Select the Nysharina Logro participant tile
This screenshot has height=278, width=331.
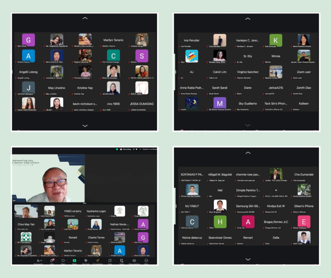pyautogui.click(x=96, y=212)
